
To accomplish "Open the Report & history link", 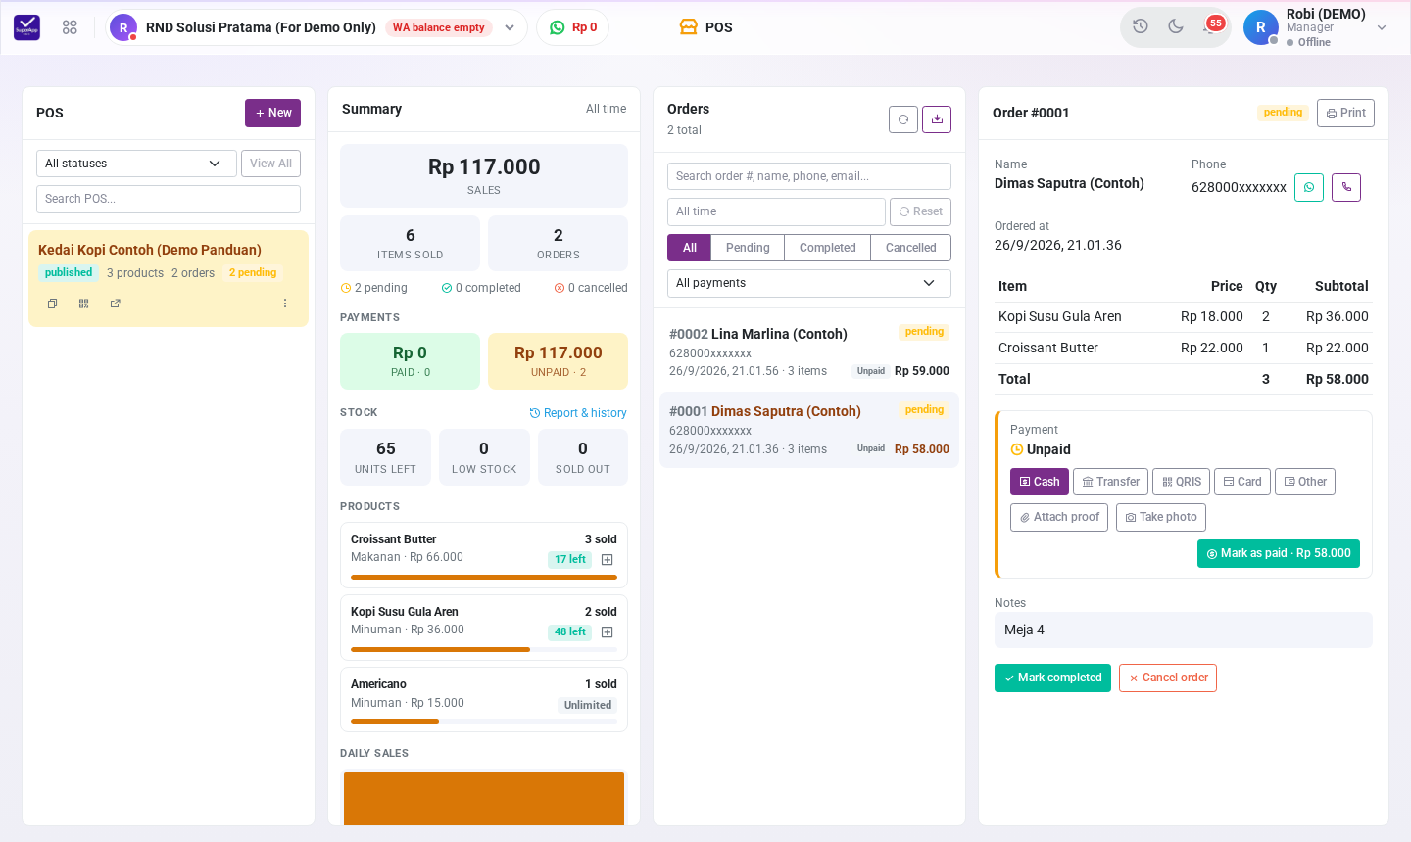I will pos(578,413).
